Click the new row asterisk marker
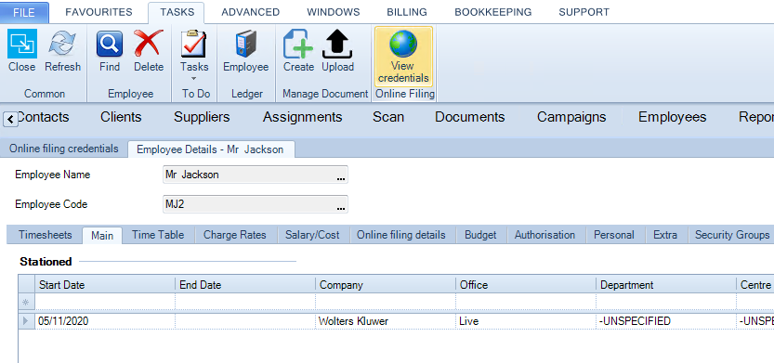Image resolution: width=774 pixels, height=363 pixels. pos(26,302)
